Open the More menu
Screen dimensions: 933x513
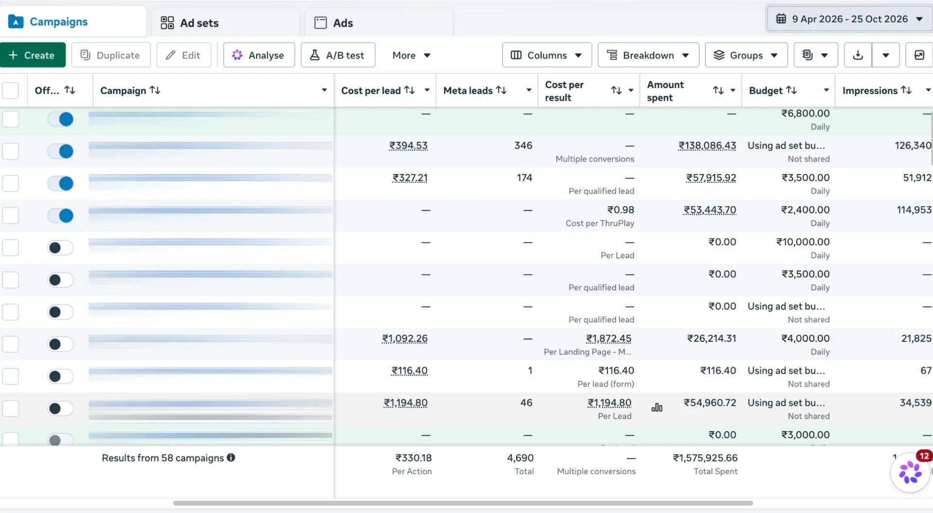[411, 55]
